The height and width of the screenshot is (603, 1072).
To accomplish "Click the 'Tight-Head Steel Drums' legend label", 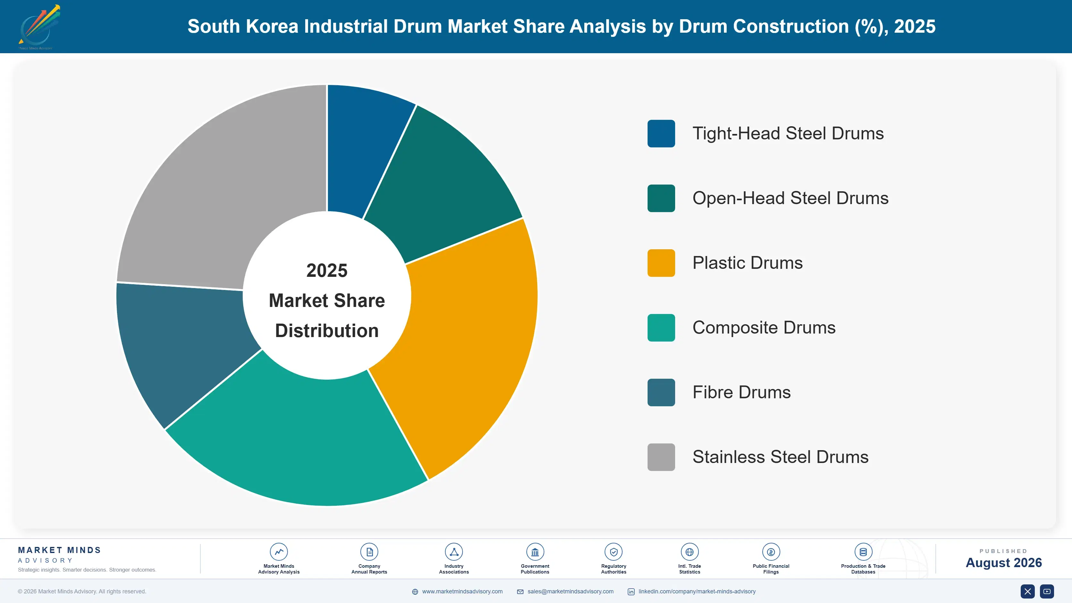I will [x=788, y=134].
